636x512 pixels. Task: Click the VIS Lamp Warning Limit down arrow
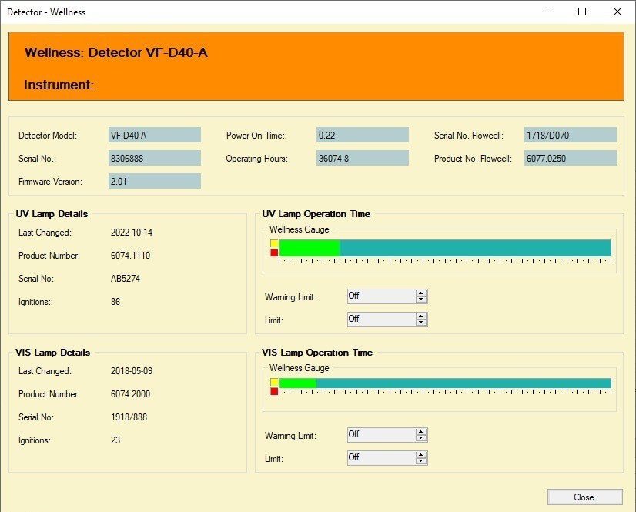[421, 439]
